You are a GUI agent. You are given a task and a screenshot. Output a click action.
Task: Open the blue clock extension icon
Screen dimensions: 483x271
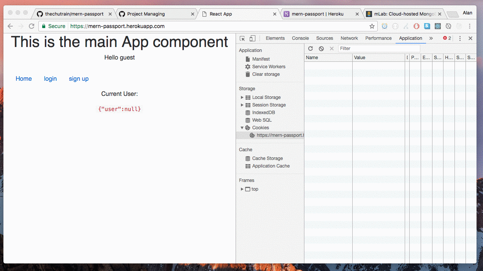pos(385,26)
